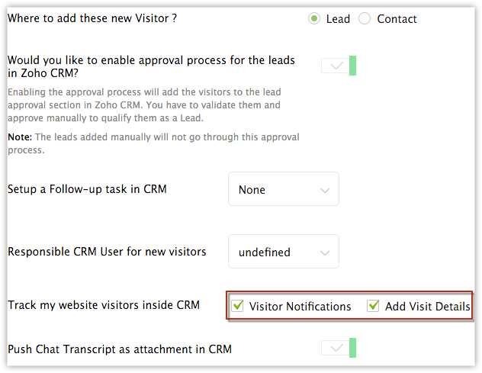
Task: Click "Responsible CRM User for new visitors" label
Action: pos(107,251)
